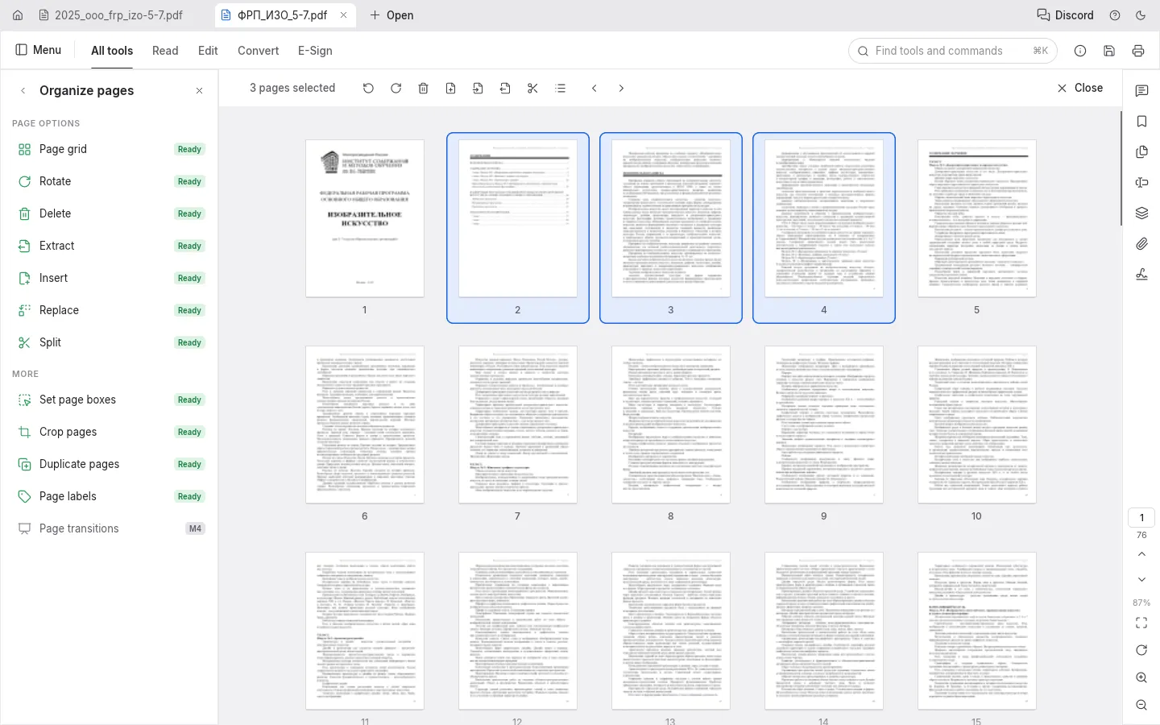Open Set page boxes option
1160x725 pixels.
click(111, 400)
